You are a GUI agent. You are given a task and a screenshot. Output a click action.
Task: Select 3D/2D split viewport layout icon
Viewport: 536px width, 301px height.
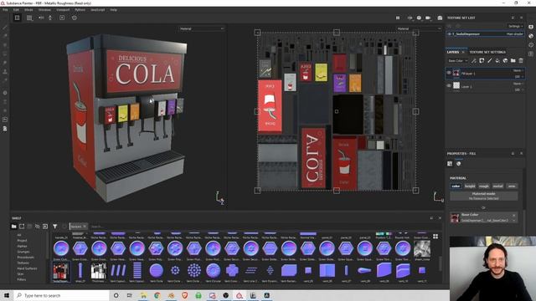[17, 18]
